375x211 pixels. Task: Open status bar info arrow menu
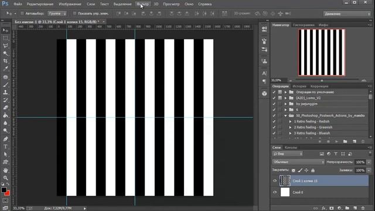[x=84, y=209]
